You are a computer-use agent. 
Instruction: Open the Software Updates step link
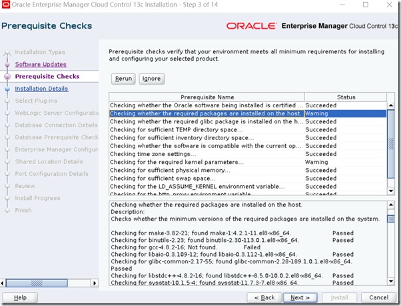click(x=41, y=64)
